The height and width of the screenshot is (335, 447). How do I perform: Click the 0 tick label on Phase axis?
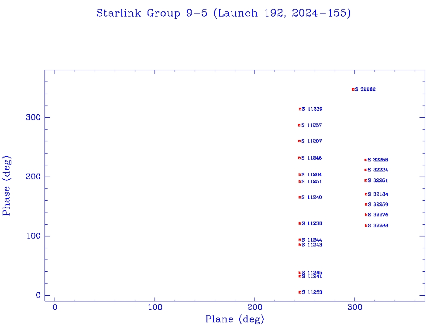coord(38,295)
